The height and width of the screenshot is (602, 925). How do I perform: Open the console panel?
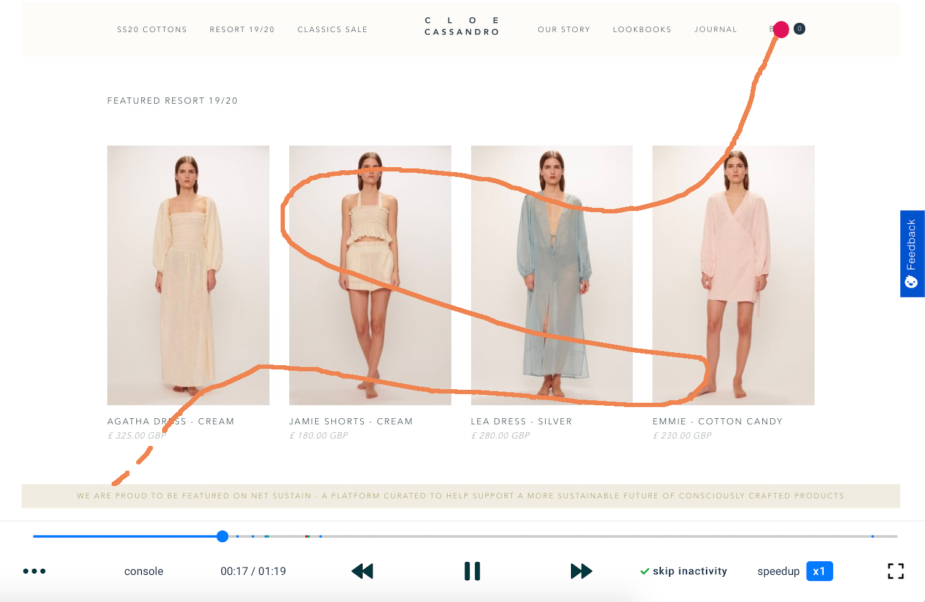[x=144, y=571]
